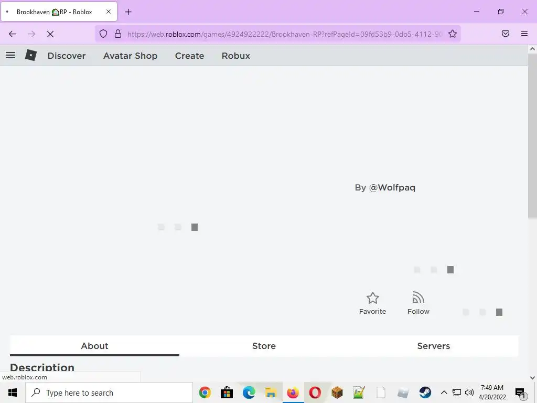Switch to the About tab
This screenshot has width=537, height=403.
(x=94, y=346)
